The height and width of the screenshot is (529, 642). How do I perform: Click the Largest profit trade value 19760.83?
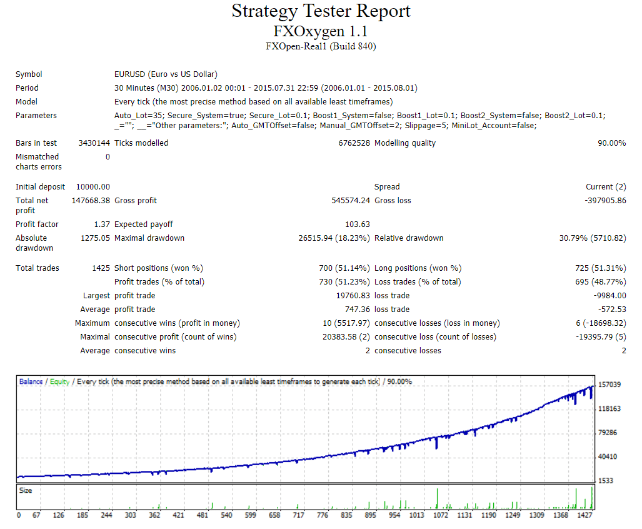click(x=353, y=296)
